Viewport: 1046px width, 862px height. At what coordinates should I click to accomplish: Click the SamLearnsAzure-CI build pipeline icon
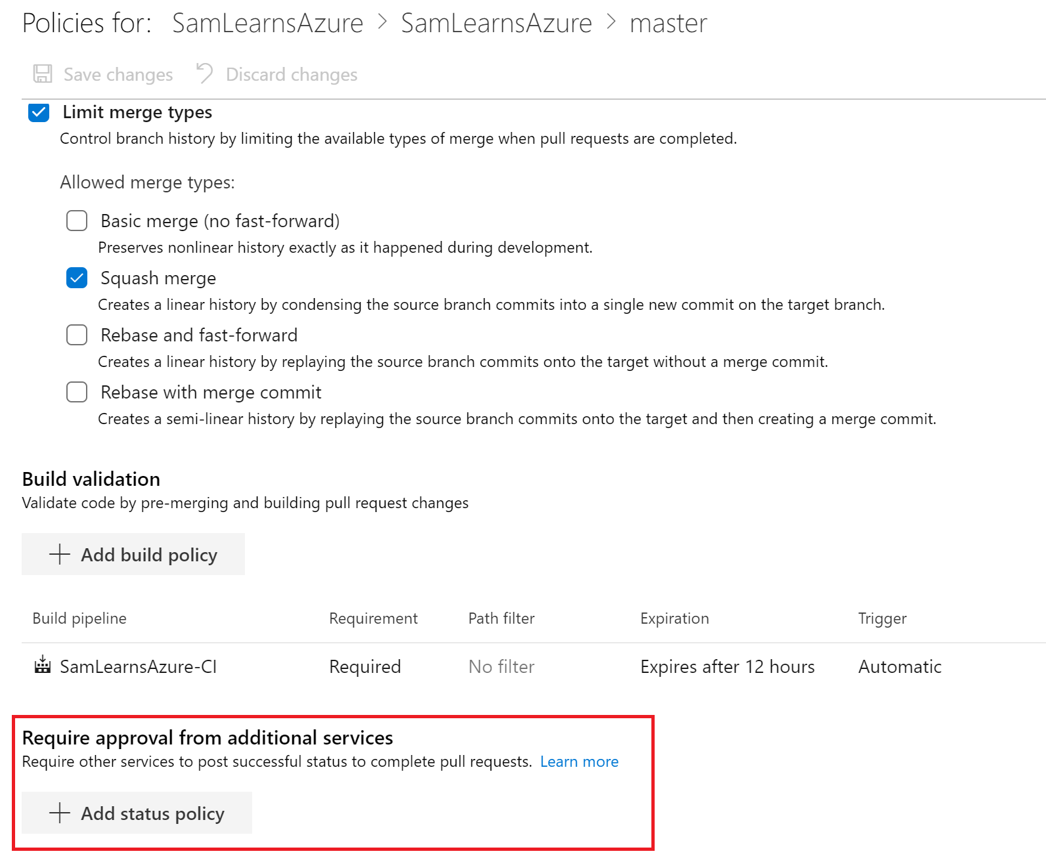click(43, 665)
